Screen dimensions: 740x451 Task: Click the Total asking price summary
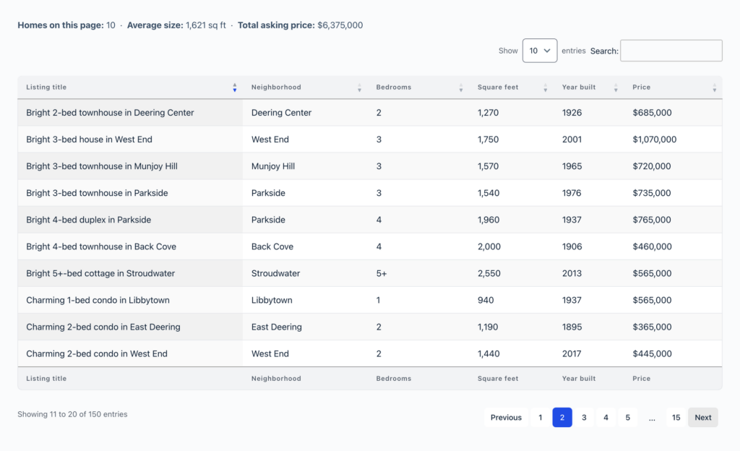[x=300, y=25]
